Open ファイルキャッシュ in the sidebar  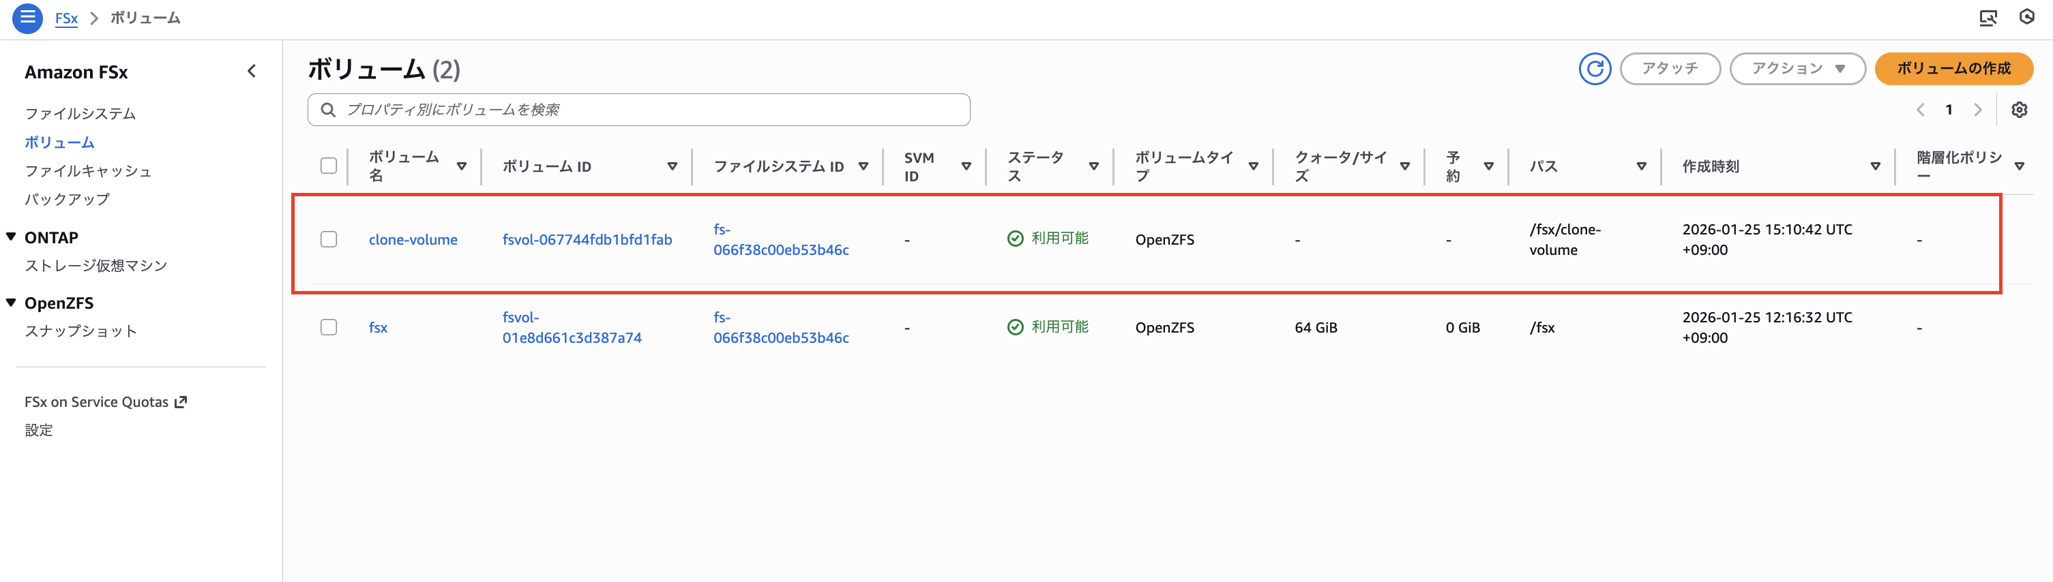[88, 171]
